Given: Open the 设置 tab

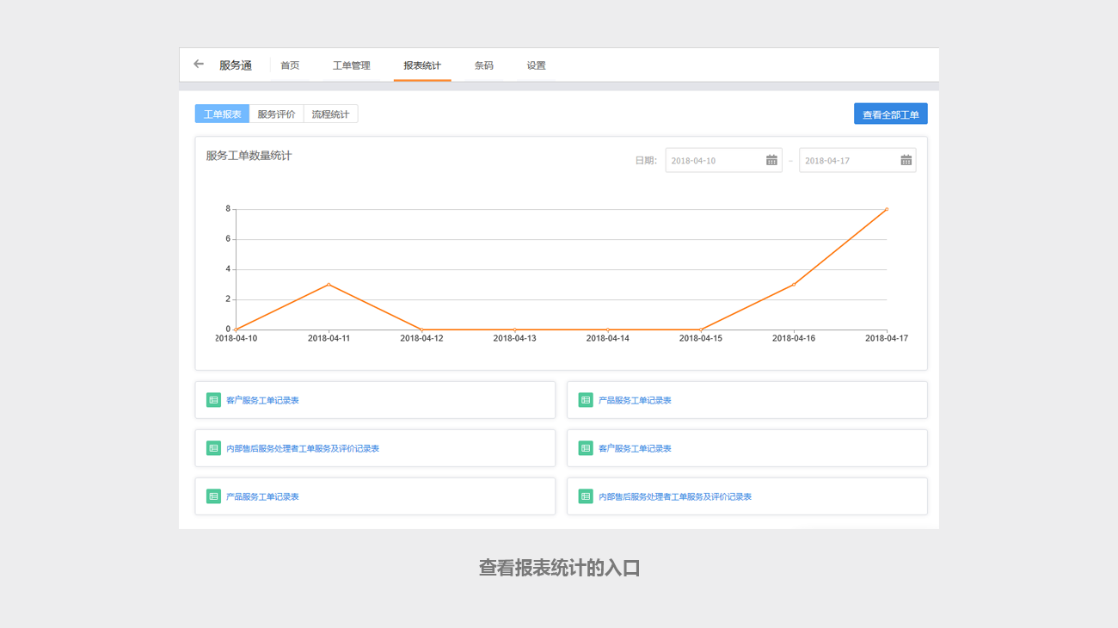Looking at the screenshot, I should point(537,65).
